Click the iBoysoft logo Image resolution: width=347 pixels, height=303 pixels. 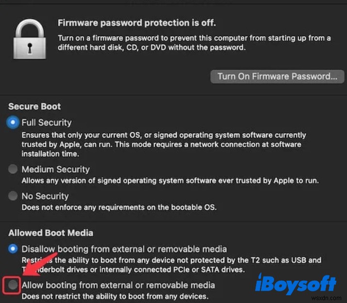[296, 285]
